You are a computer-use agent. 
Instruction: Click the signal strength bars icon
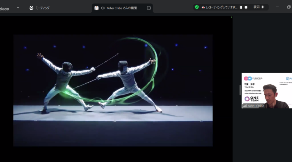245,106
